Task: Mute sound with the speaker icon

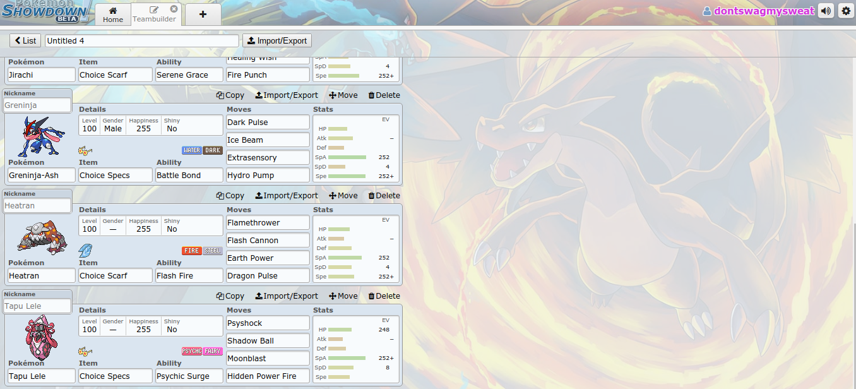Action: [x=826, y=11]
